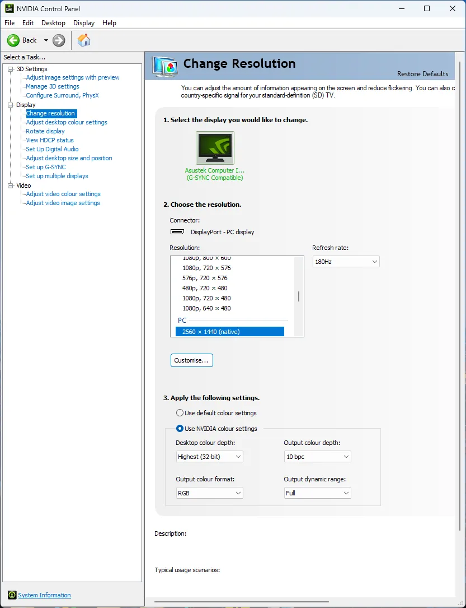466x608 pixels.
Task: Click the Forward arrow icon in toolbar
Action: click(59, 40)
